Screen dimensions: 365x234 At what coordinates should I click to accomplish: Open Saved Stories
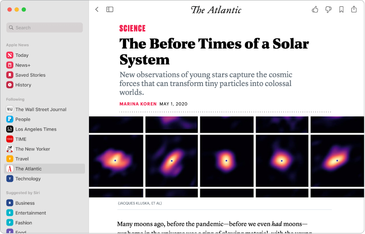pyautogui.click(x=30, y=75)
